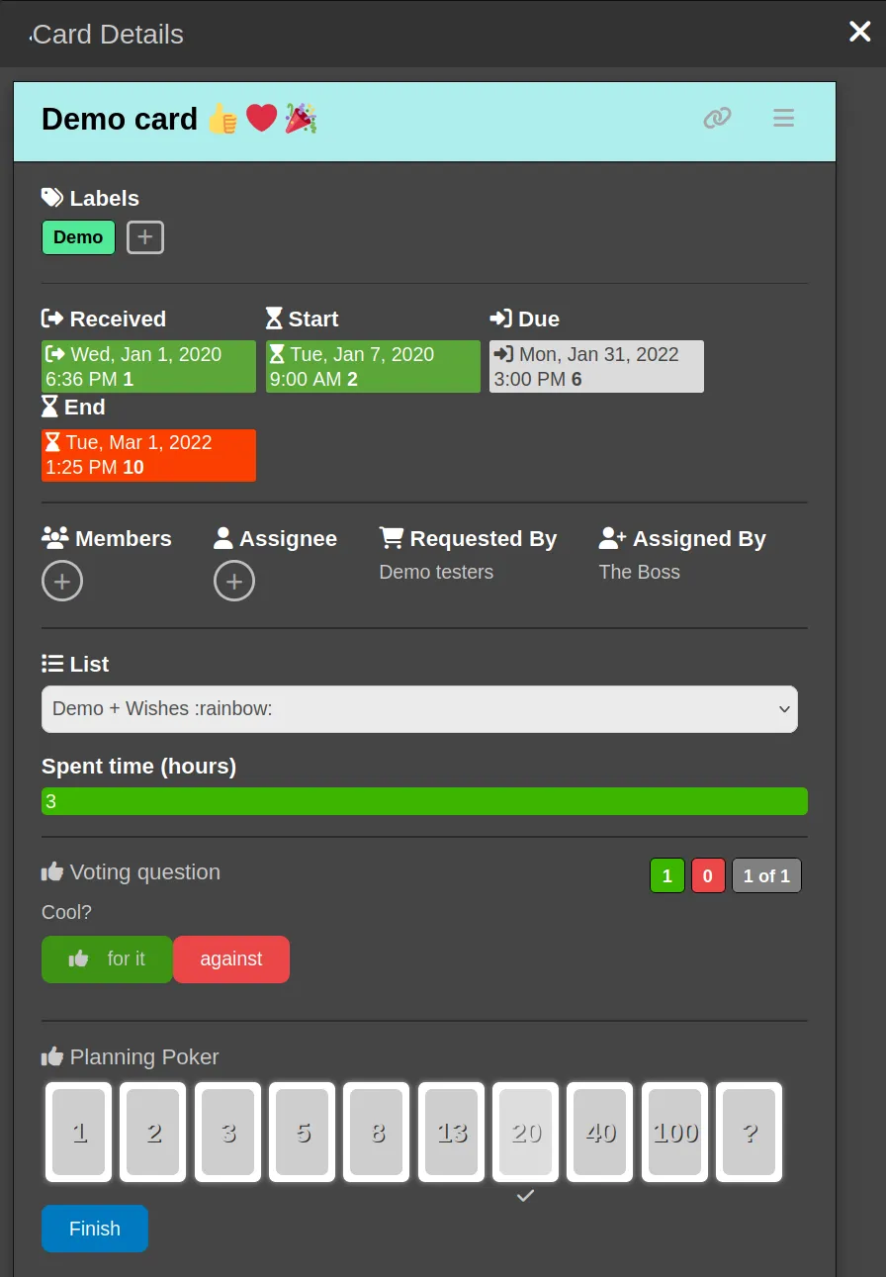Copy card link via chain icon

717,119
